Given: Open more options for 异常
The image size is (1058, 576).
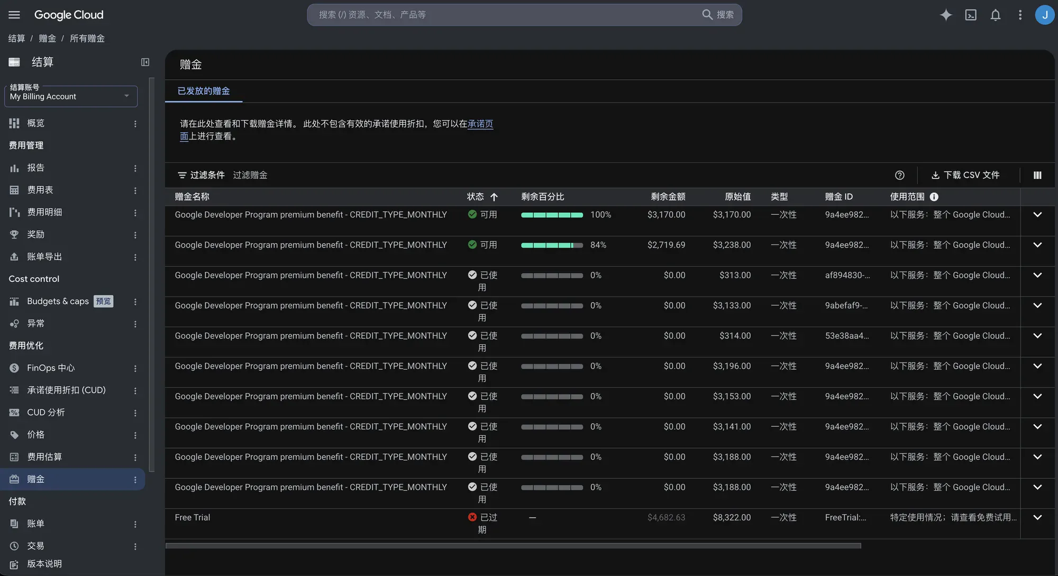Looking at the screenshot, I should [135, 324].
